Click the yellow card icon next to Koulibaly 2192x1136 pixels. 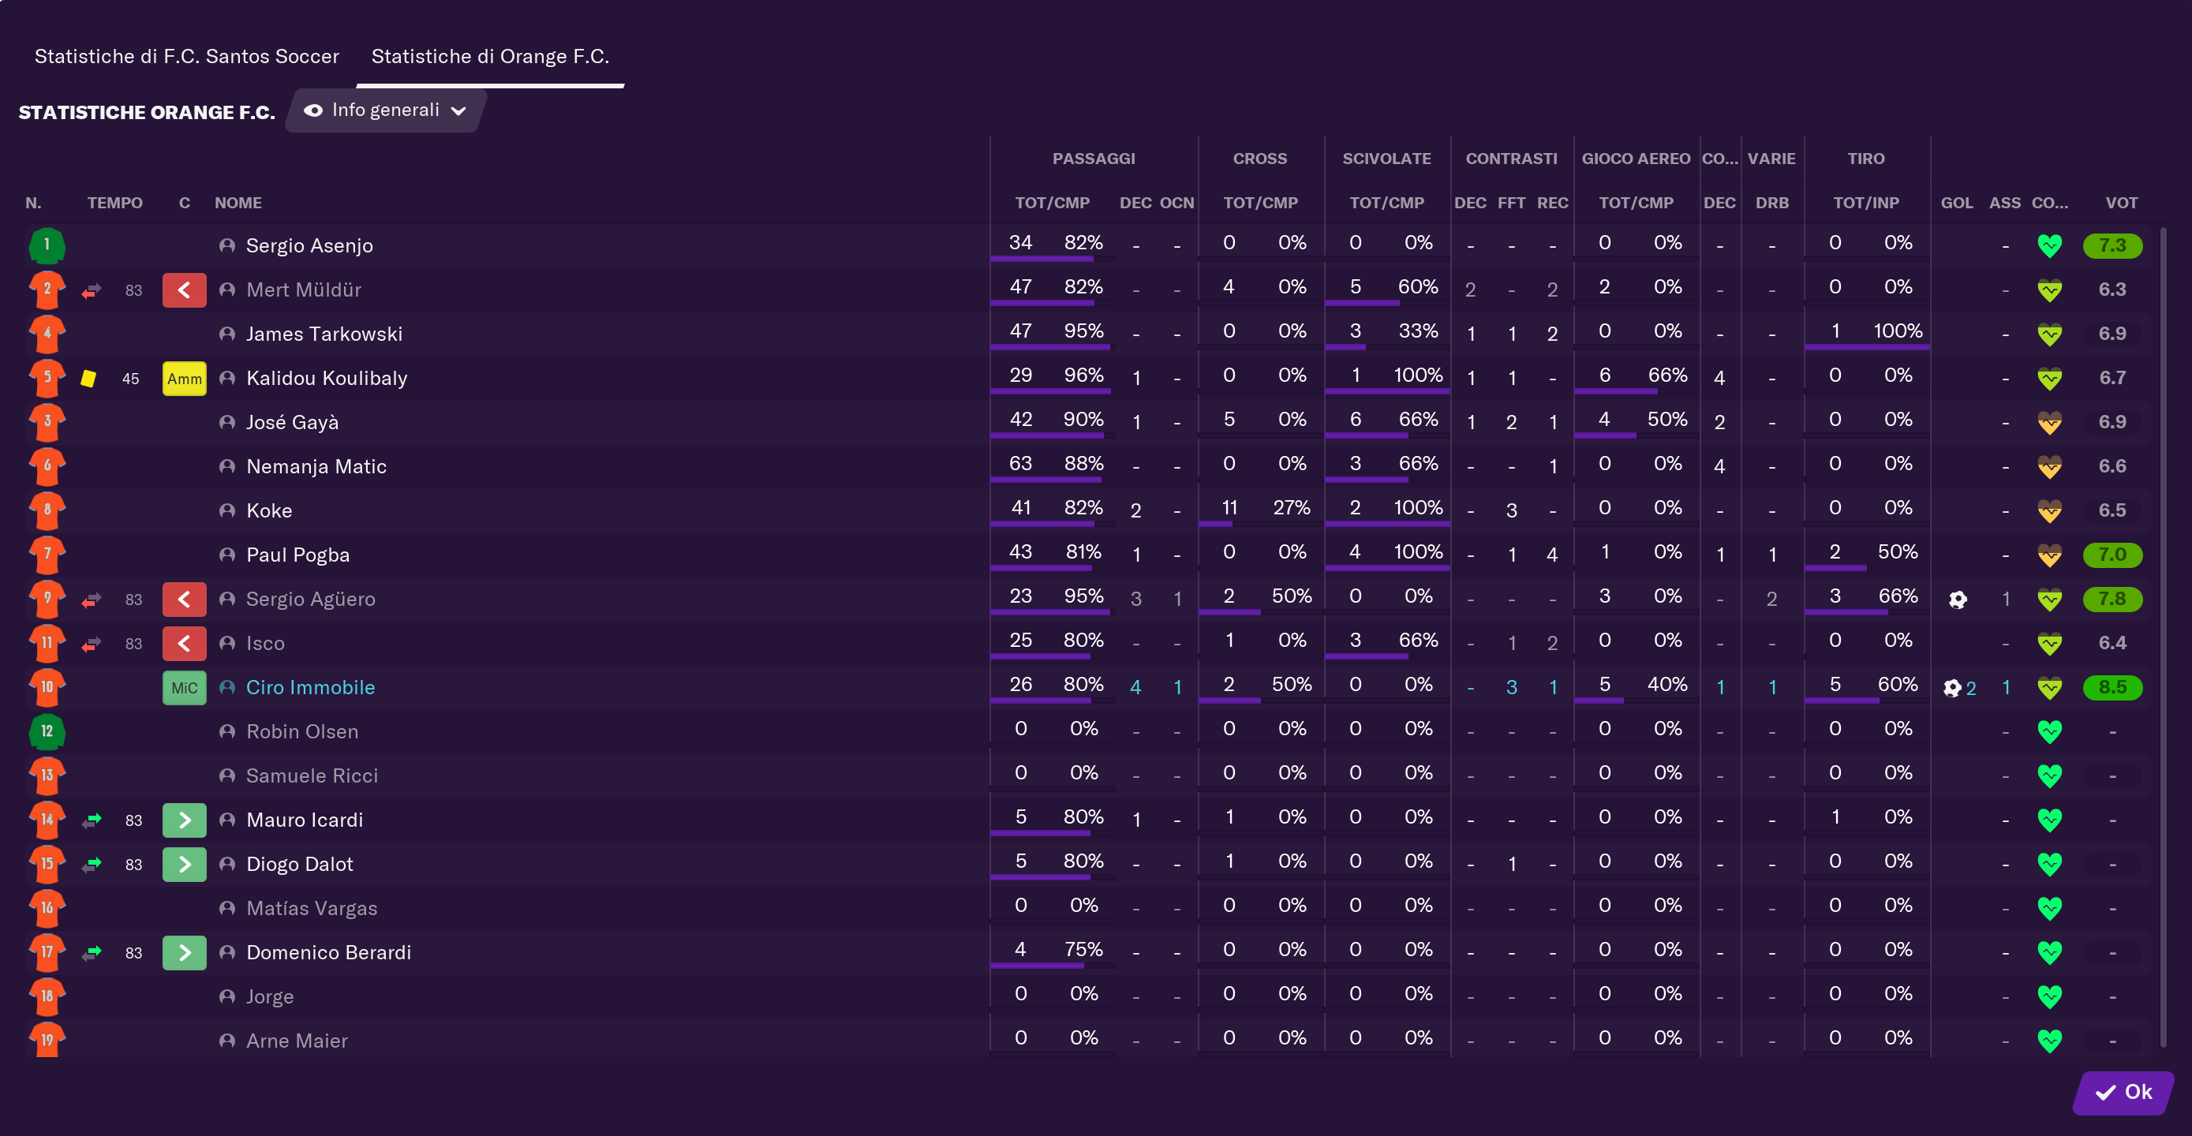tap(88, 378)
